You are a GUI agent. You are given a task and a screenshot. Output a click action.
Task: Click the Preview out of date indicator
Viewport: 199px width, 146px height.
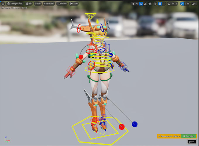pyautogui.click(x=169, y=136)
